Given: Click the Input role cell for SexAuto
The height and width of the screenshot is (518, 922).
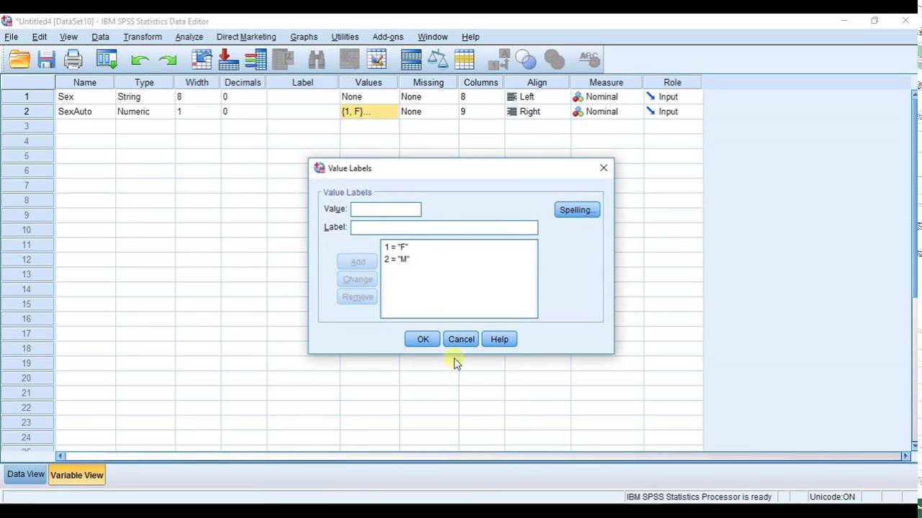Looking at the screenshot, I should [x=673, y=112].
